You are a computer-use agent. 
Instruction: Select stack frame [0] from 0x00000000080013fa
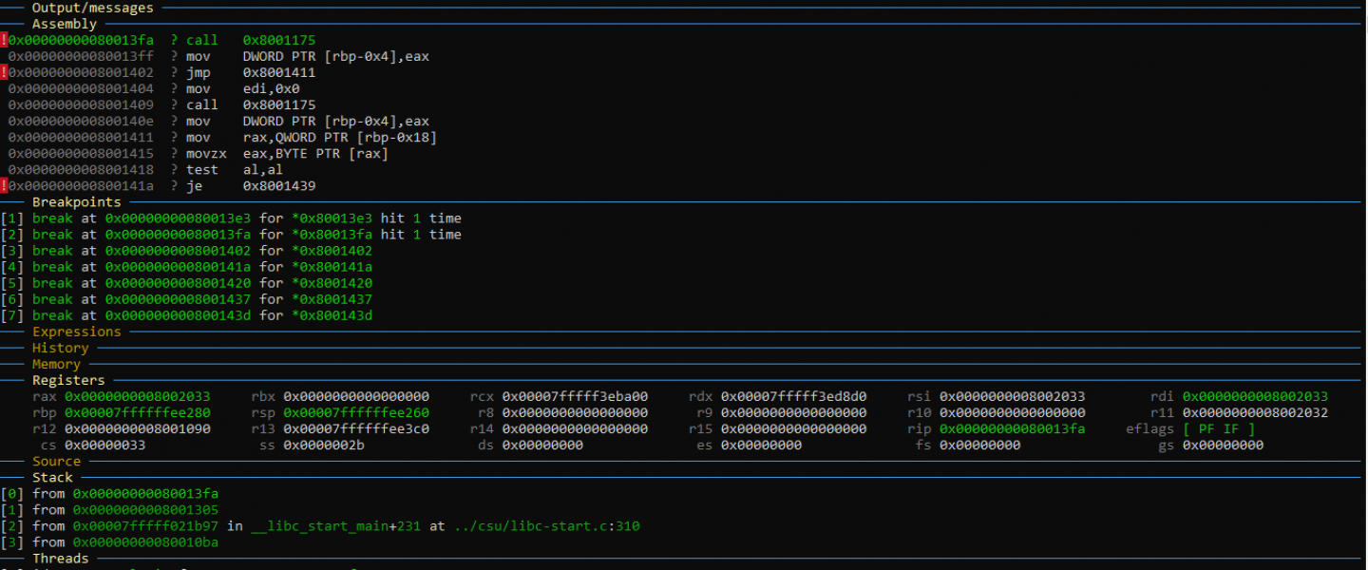(109, 494)
